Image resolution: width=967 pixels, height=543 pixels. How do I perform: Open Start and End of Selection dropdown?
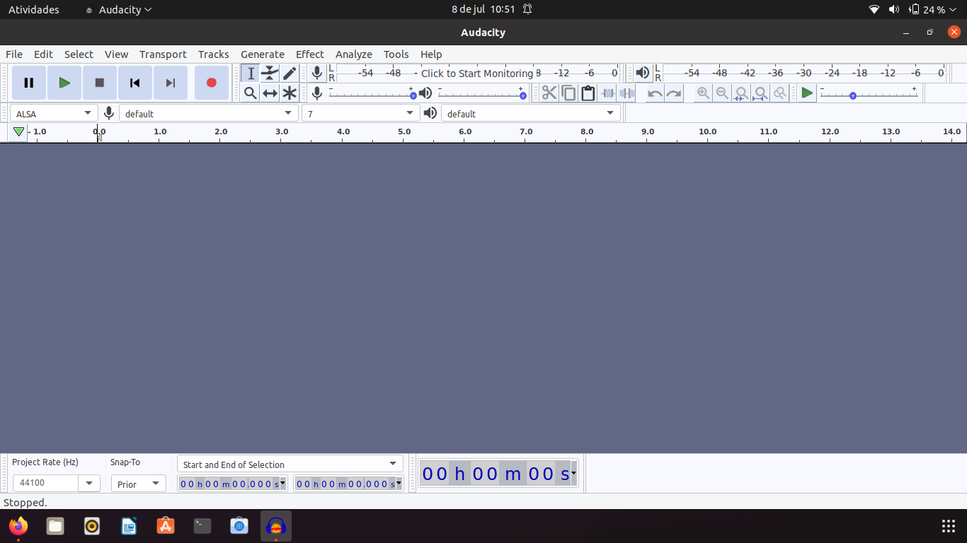(x=290, y=464)
